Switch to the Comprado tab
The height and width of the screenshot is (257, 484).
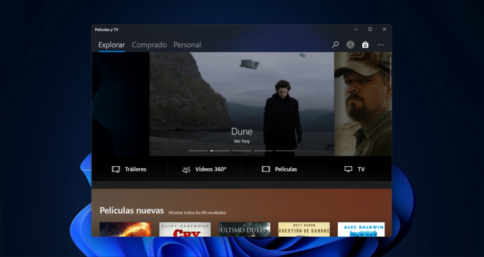(x=149, y=45)
